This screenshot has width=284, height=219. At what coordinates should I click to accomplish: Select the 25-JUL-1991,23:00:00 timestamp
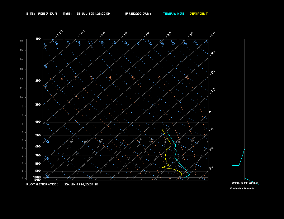93,14
